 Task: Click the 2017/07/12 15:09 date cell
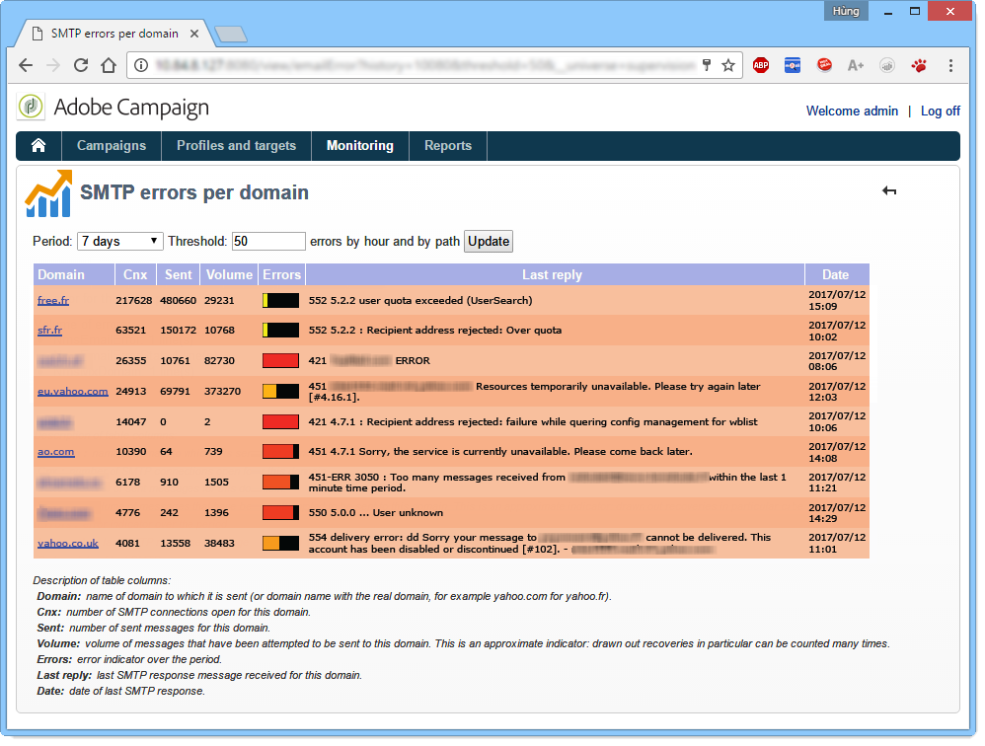pyautogui.click(x=837, y=300)
